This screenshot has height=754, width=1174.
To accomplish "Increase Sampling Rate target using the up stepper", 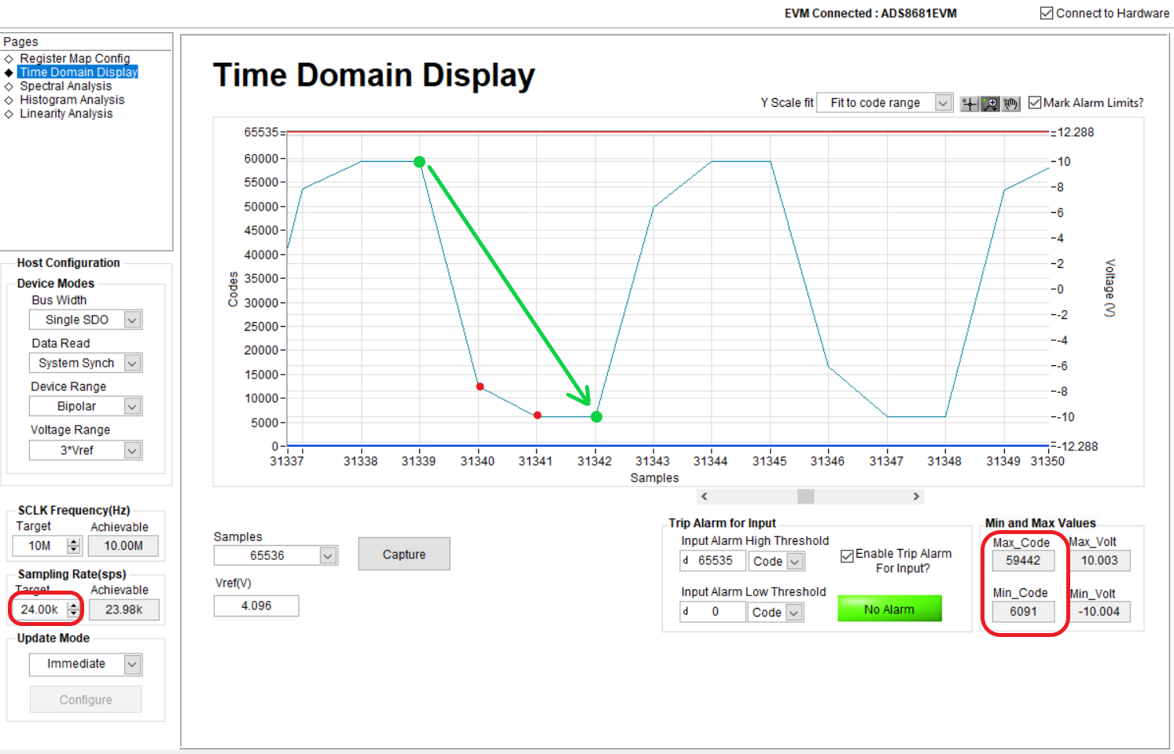I will pos(72,605).
